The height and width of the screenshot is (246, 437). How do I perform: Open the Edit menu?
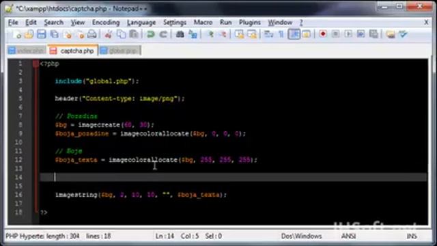31,23
